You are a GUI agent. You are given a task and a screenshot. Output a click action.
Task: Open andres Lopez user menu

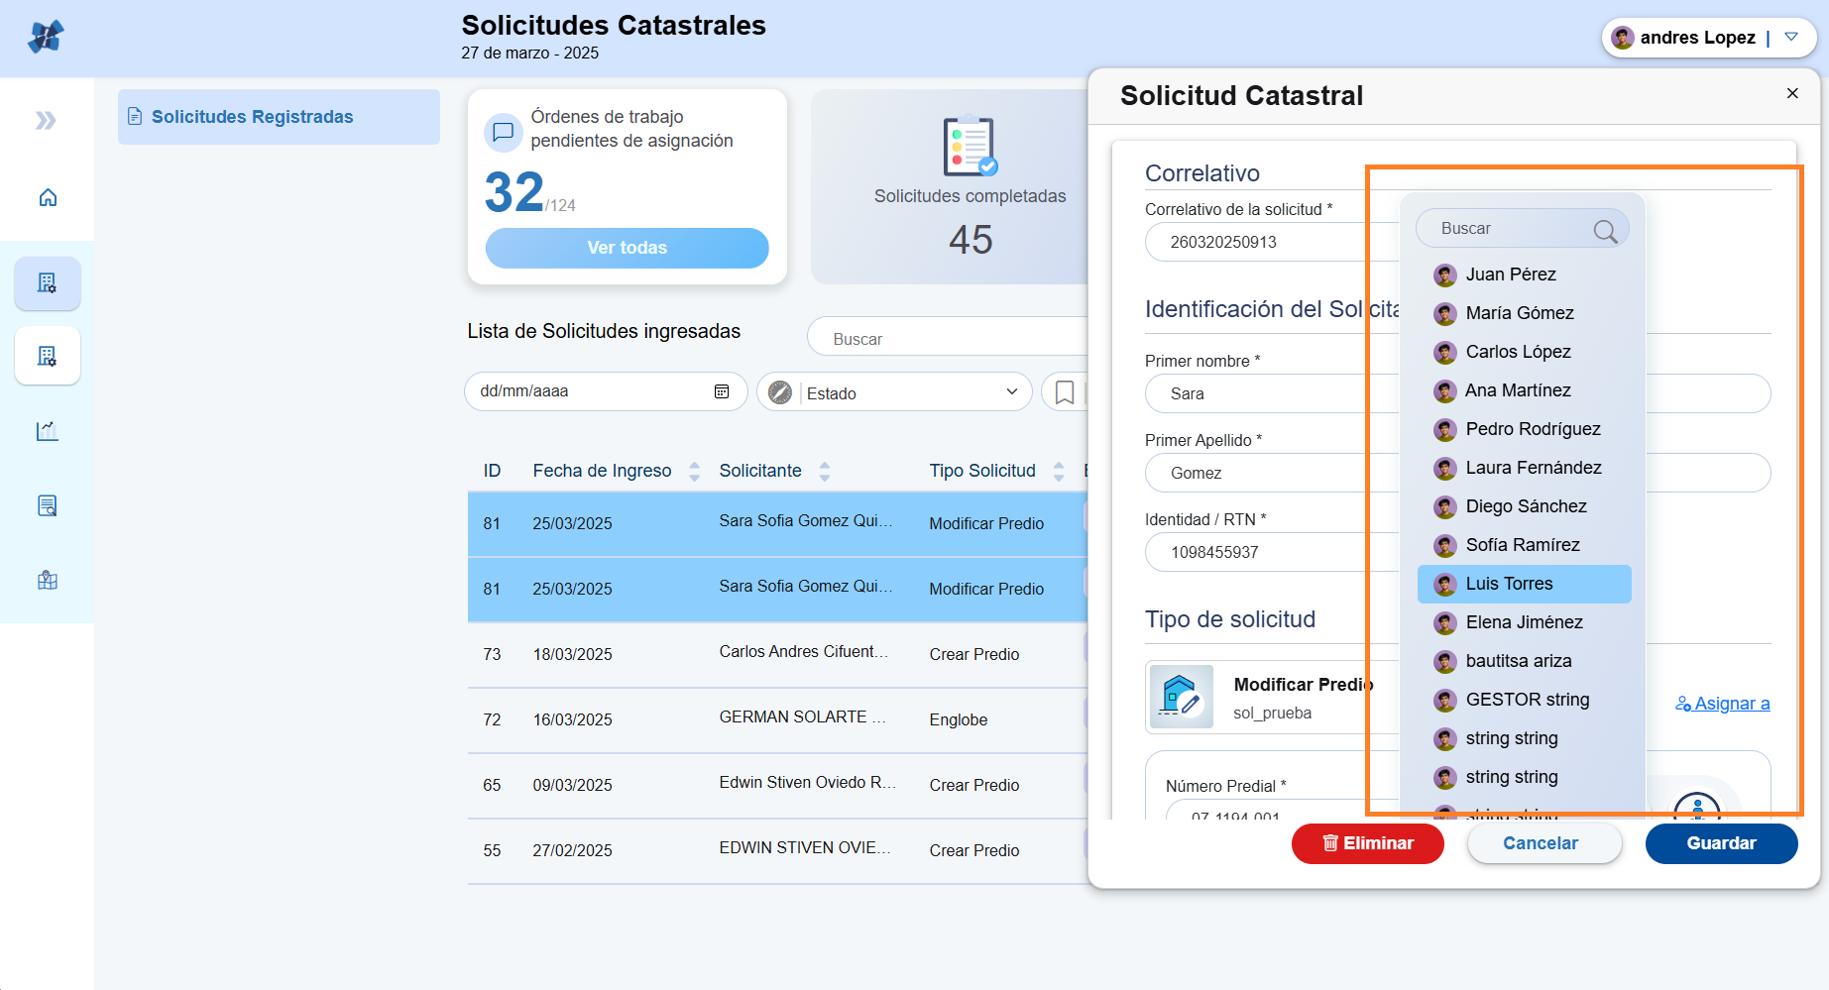click(1709, 38)
